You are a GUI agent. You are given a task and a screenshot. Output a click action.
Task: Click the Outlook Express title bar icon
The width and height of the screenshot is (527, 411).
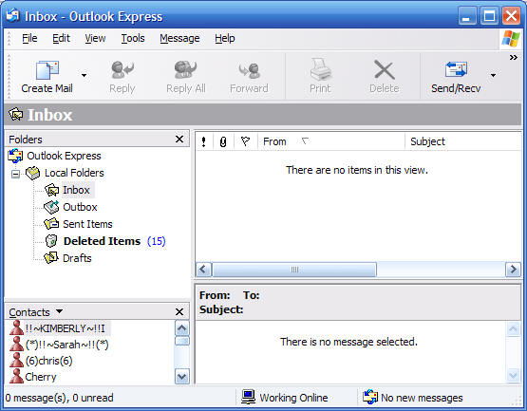[12, 15]
